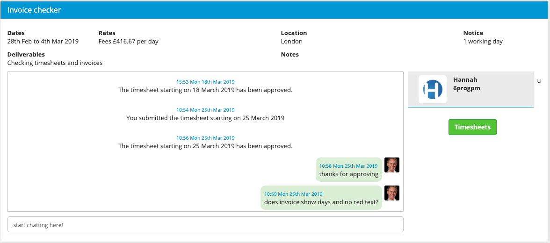Click Hannah's blue H company logo
Viewport: 550px width, 243px height.
tap(432, 89)
